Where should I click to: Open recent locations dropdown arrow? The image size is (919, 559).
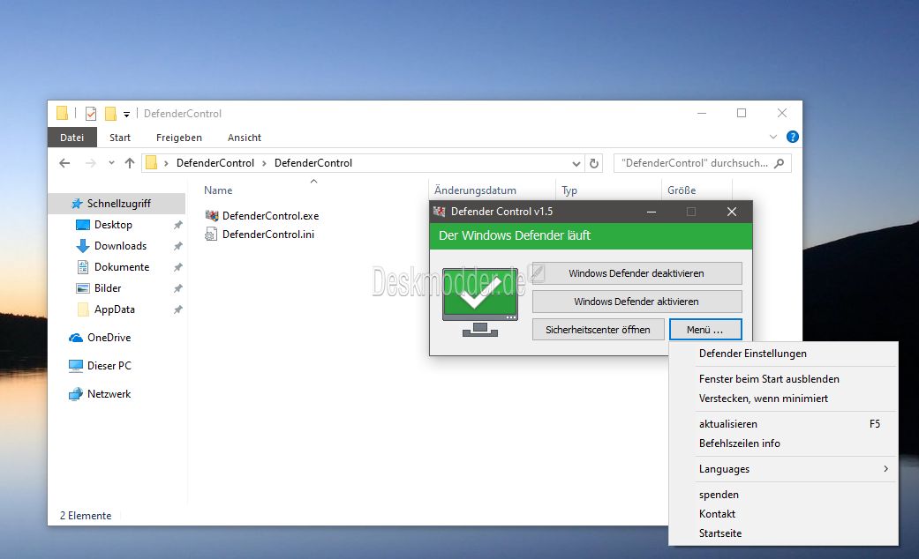click(111, 163)
